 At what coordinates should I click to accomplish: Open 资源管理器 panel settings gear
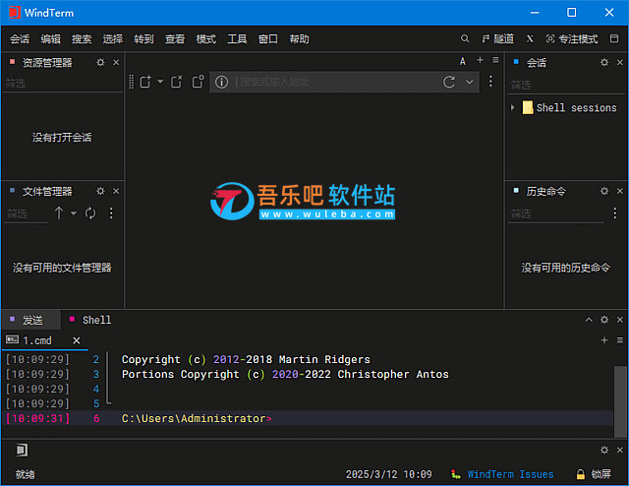click(99, 63)
